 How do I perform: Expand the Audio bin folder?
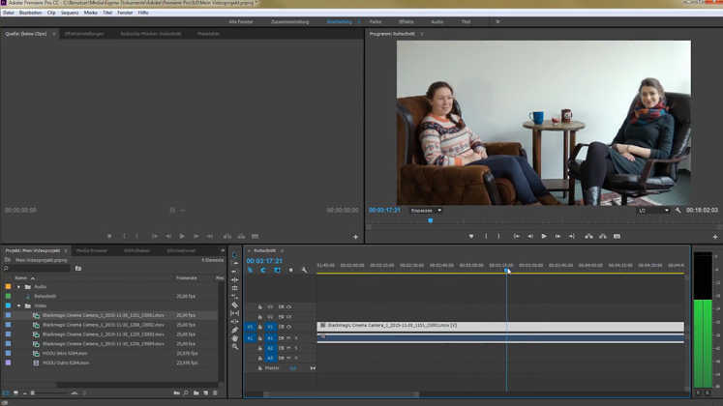click(x=18, y=287)
